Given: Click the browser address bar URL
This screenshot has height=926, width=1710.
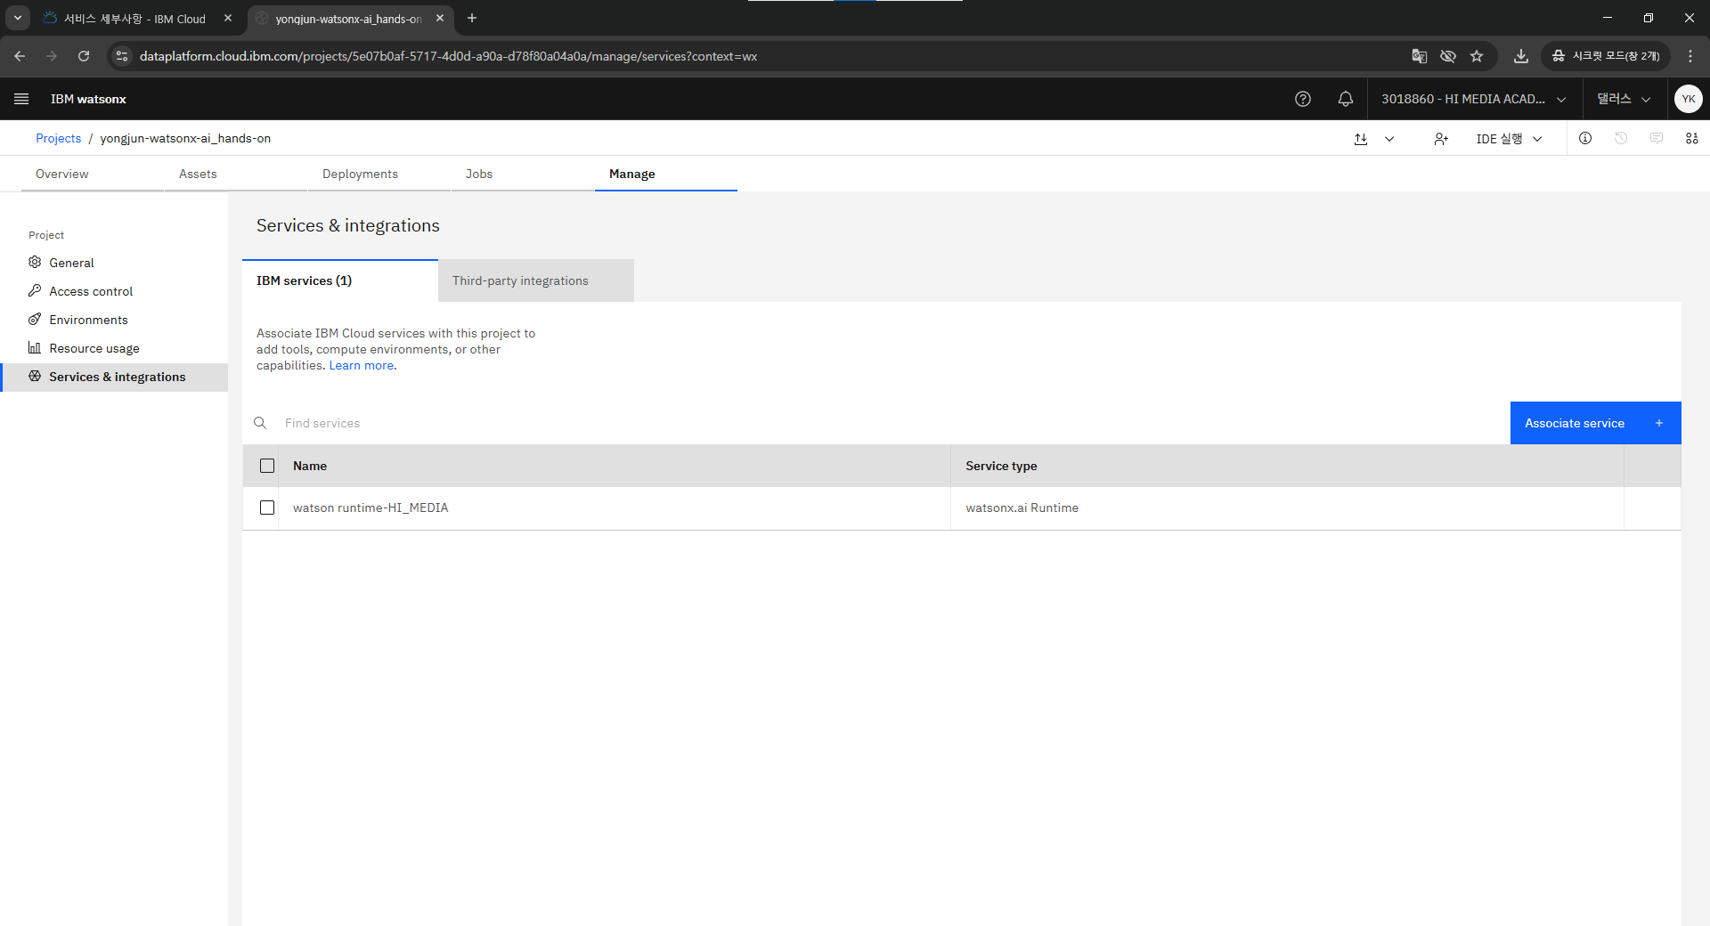Looking at the screenshot, I should (448, 56).
